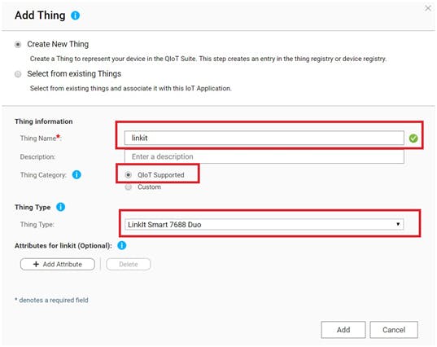
Task: Click the LinkIt Smart 7688 Duo combo box
Action: click(264, 225)
